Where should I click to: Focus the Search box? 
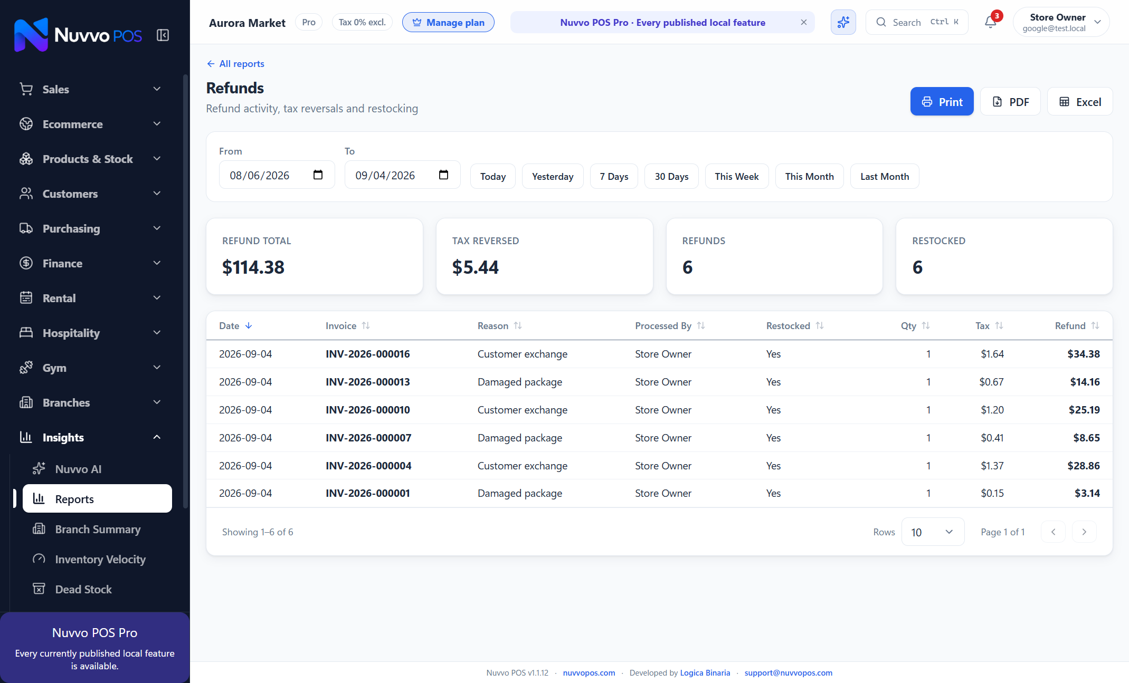coord(917,22)
